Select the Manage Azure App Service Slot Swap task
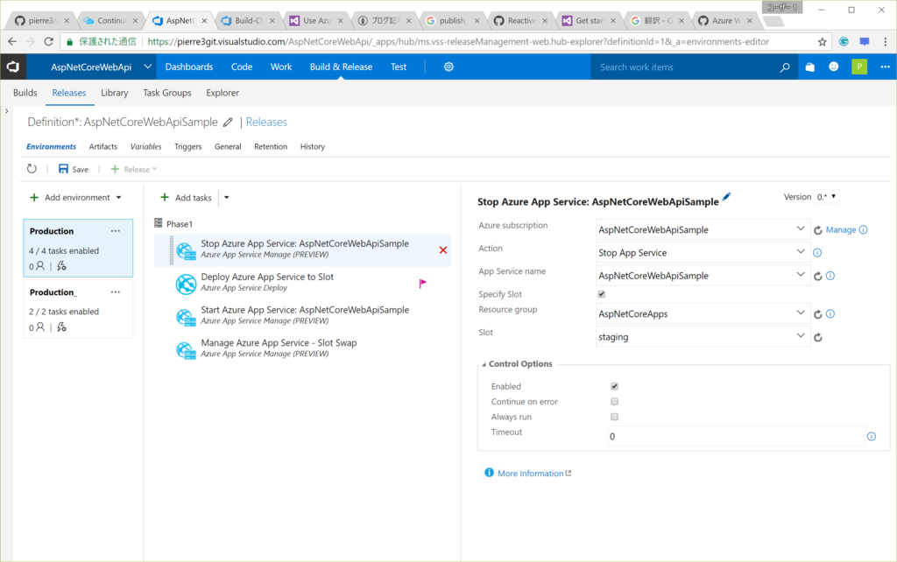897x562 pixels. (302, 348)
